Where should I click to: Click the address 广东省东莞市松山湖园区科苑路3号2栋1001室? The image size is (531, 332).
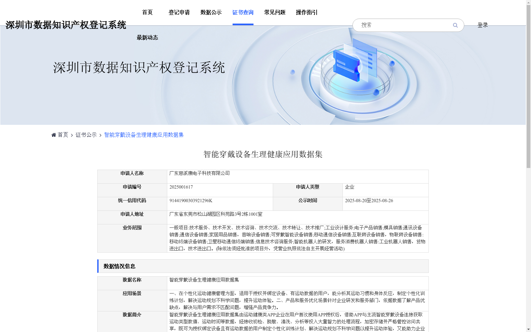tap(216, 214)
